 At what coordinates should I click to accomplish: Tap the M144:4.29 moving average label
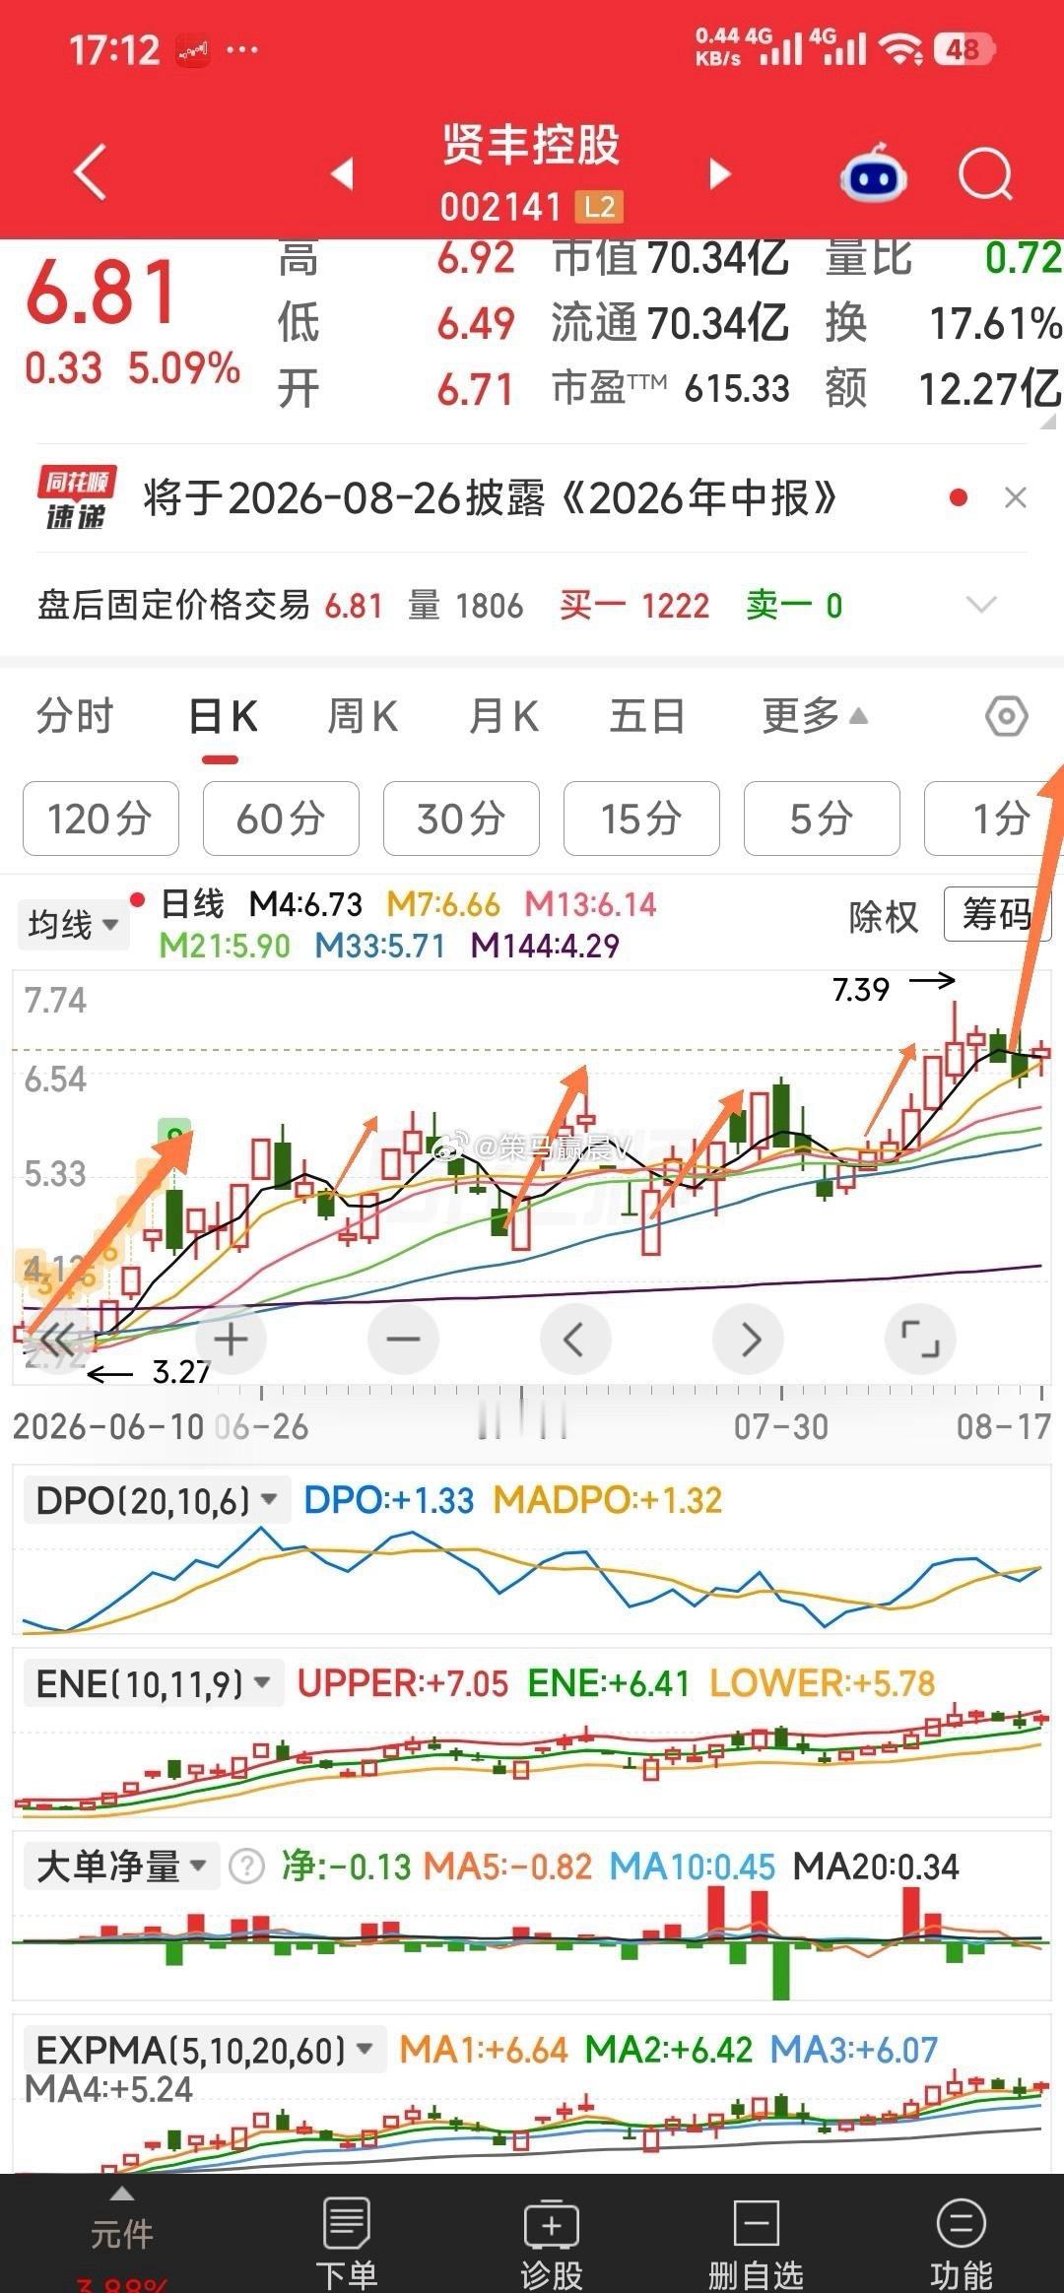[x=545, y=946]
